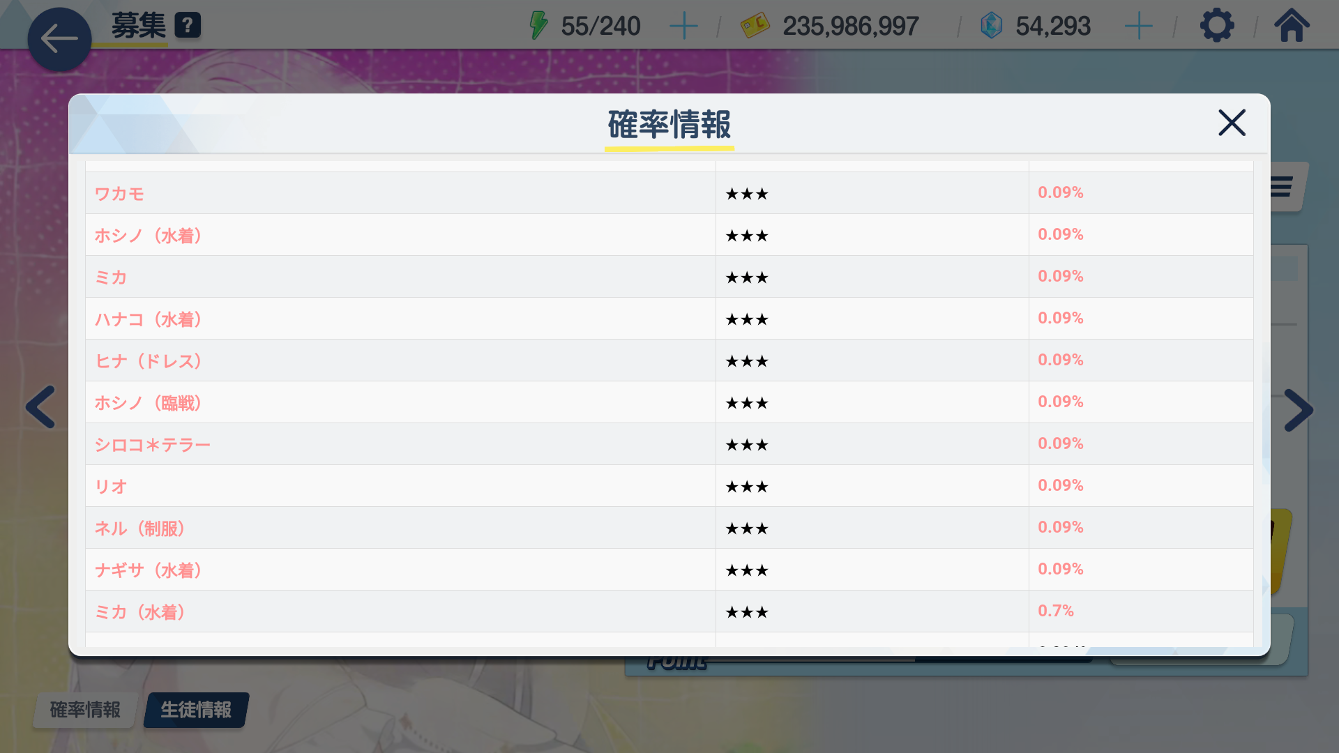Viewport: 1339px width, 753px height.
Task: Click the plus icon beside 55/240 energy
Action: (x=683, y=26)
